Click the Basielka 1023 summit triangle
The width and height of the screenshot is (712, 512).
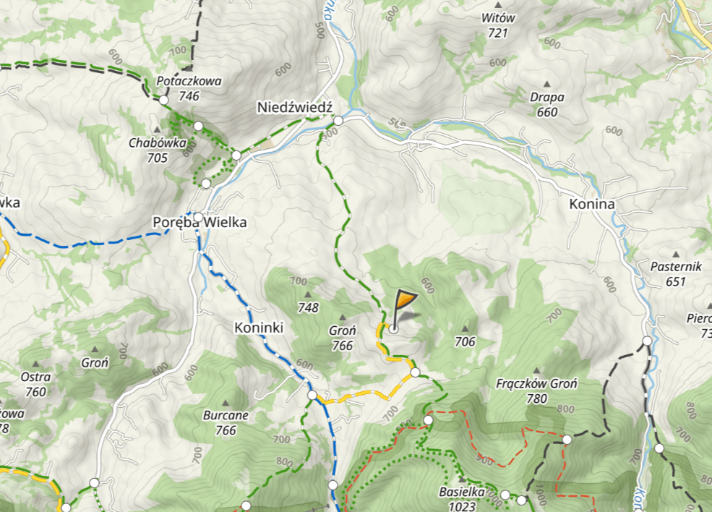[x=462, y=479]
